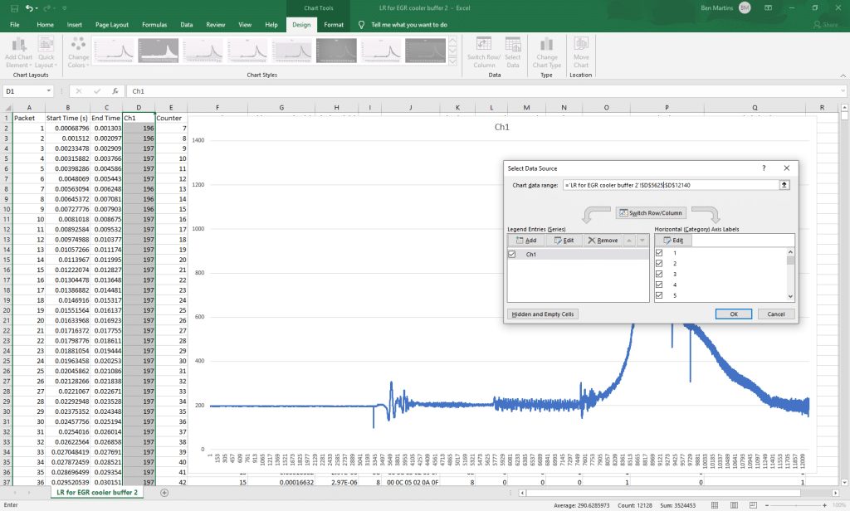The width and height of the screenshot is (850, 511).
Task: Open the Add Chart Element menu
Action: click(x=18, y=53)
